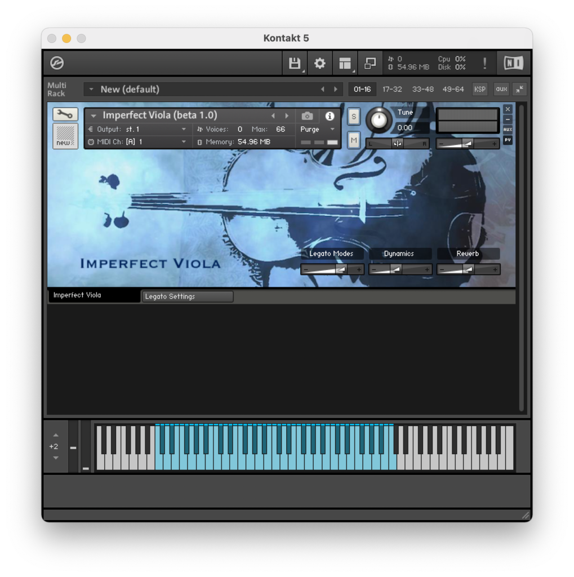The width and height of the screenshot is (574, 577).
Task: Select rack page 33-48
Action: pos(423,89)
